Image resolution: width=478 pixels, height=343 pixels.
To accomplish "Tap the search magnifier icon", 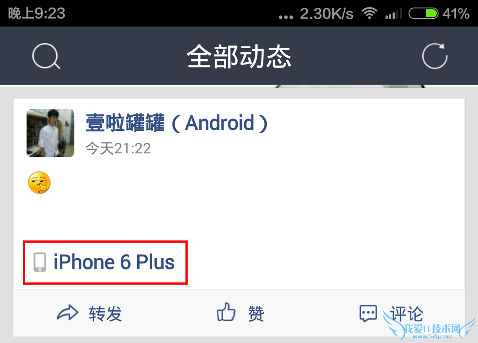I will pos(46,56).
